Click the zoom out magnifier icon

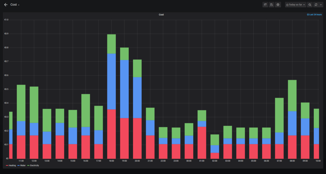(x=310, y=4)
